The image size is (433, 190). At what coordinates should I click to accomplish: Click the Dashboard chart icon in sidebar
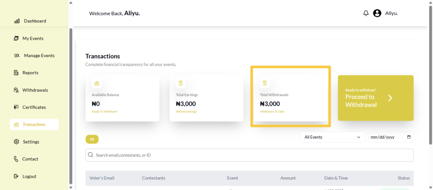coord(17,21)
